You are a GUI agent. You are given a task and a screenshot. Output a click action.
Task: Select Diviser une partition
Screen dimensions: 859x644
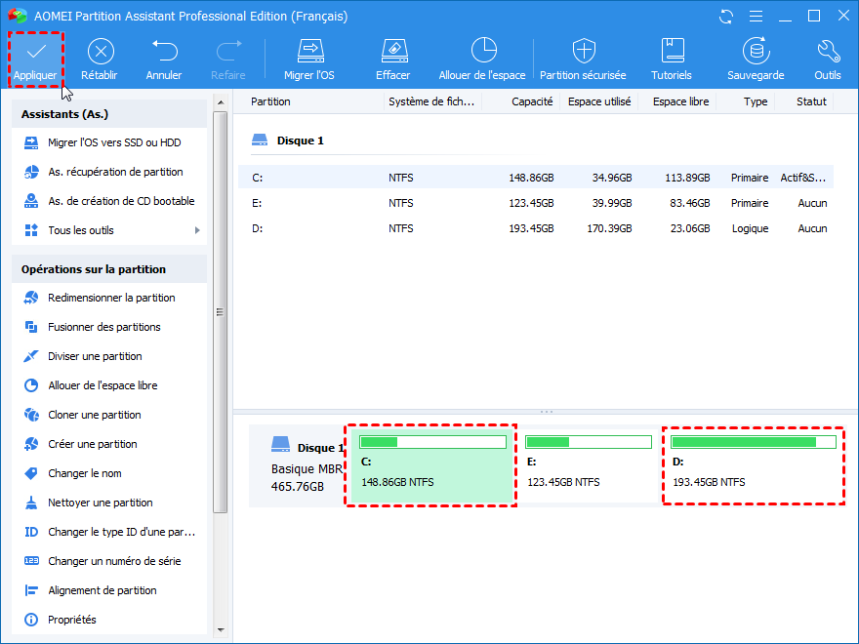109,356
